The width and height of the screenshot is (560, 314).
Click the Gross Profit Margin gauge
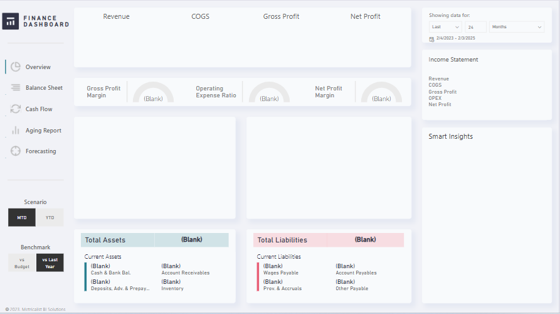[154, 93]
